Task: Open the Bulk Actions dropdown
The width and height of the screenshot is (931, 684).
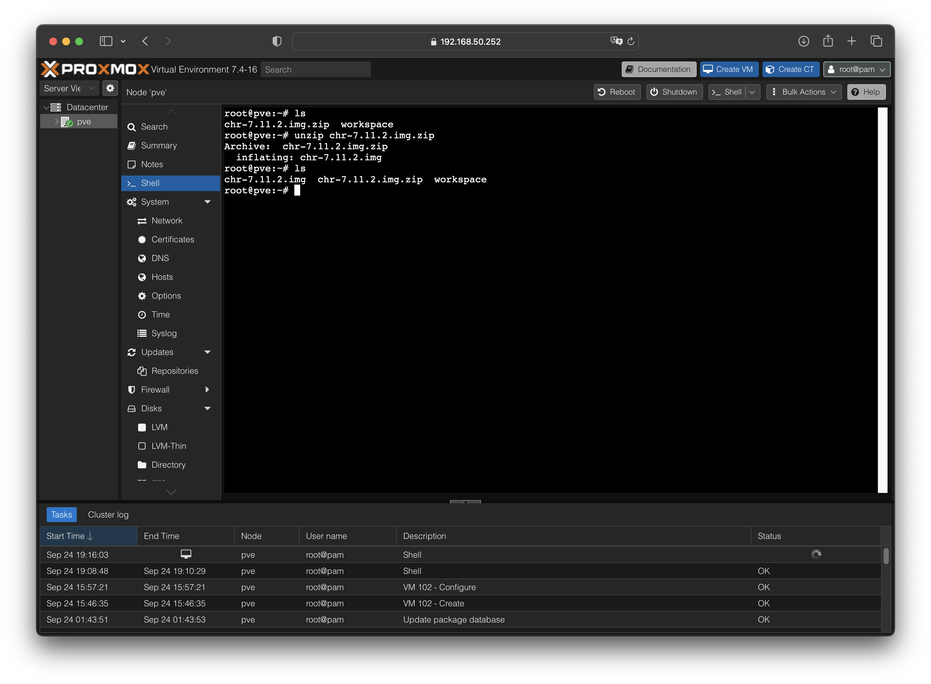Action: (x=803, y=92)
